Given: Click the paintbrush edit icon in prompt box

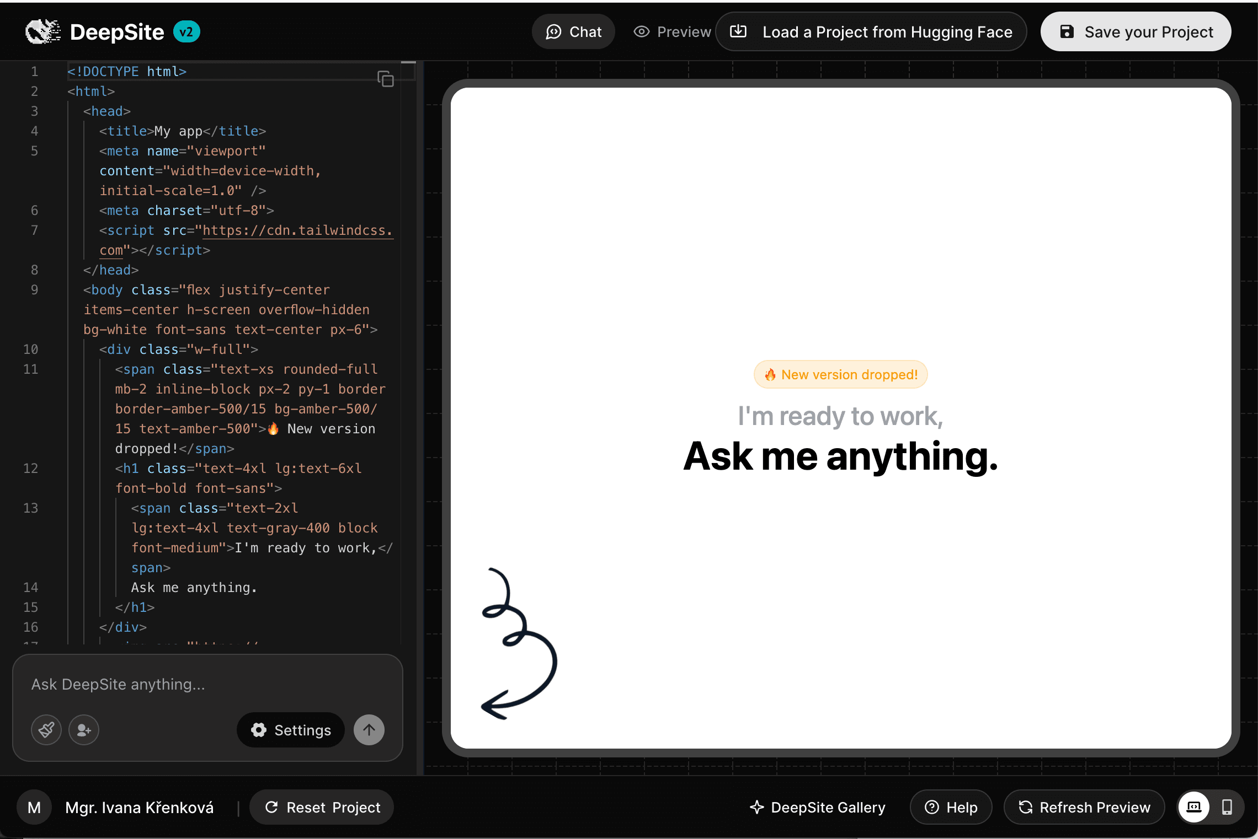Looking at the screenshot, I should [46, 730].
